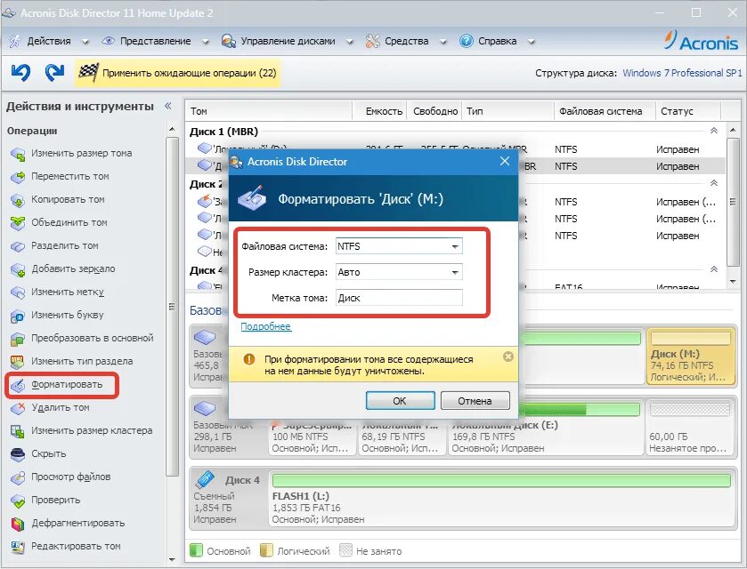Click the Undo arrow icon

tap(20, 72)
